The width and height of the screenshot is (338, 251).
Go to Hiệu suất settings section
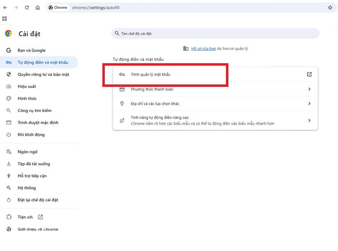tap(27, 86)
